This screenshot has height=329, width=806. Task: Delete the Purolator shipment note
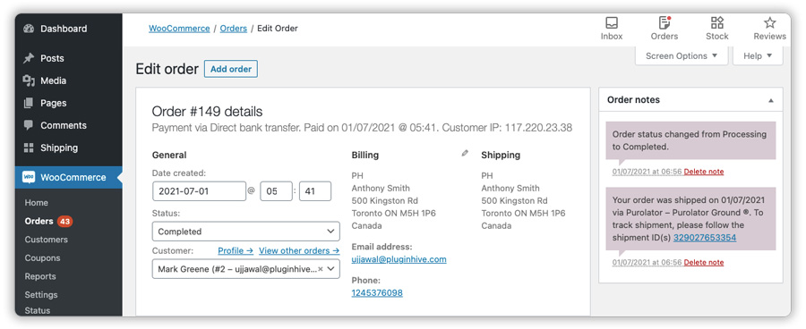coord(704,262)
